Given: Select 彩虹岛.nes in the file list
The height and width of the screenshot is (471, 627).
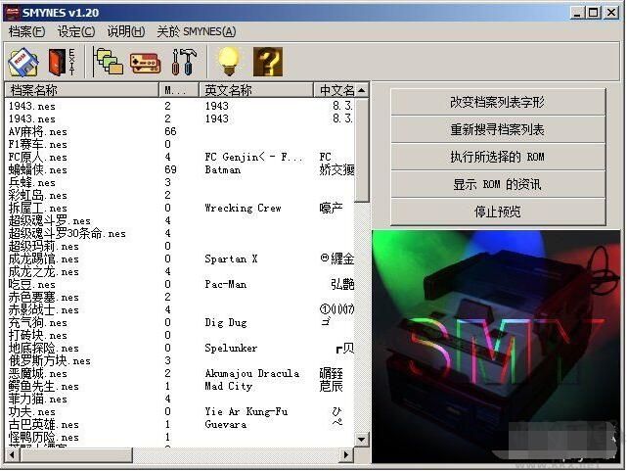Looking at the screenshot, I should (37, 196).
